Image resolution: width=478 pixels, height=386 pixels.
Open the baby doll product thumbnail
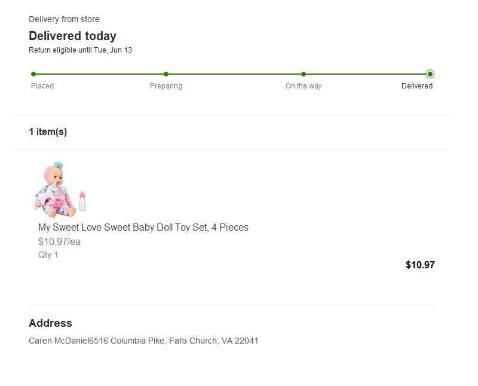(x=60, y=189)
